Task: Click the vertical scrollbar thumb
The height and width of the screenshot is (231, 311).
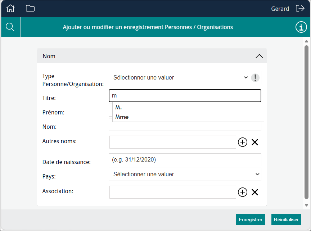Action: tap(306, 122)
